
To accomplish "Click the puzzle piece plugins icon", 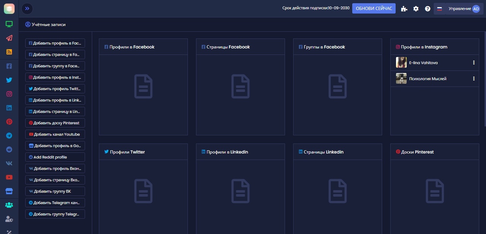I will point(404,9).
